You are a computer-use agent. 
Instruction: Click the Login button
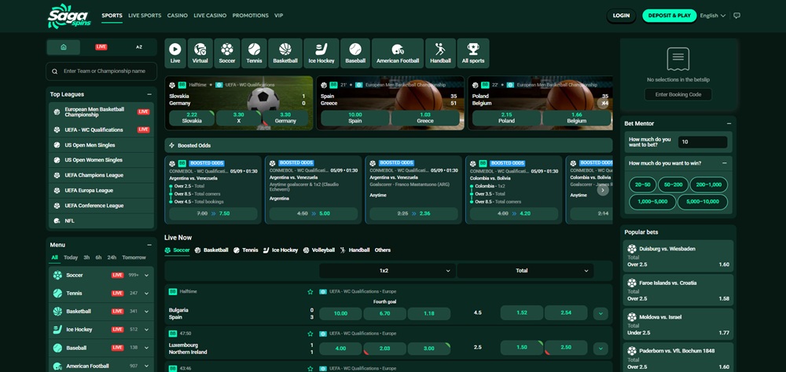click(621, 16)
